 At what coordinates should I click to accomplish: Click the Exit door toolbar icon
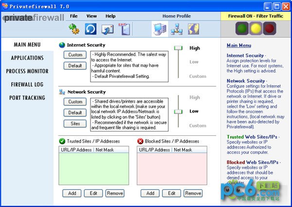[125, 29]
